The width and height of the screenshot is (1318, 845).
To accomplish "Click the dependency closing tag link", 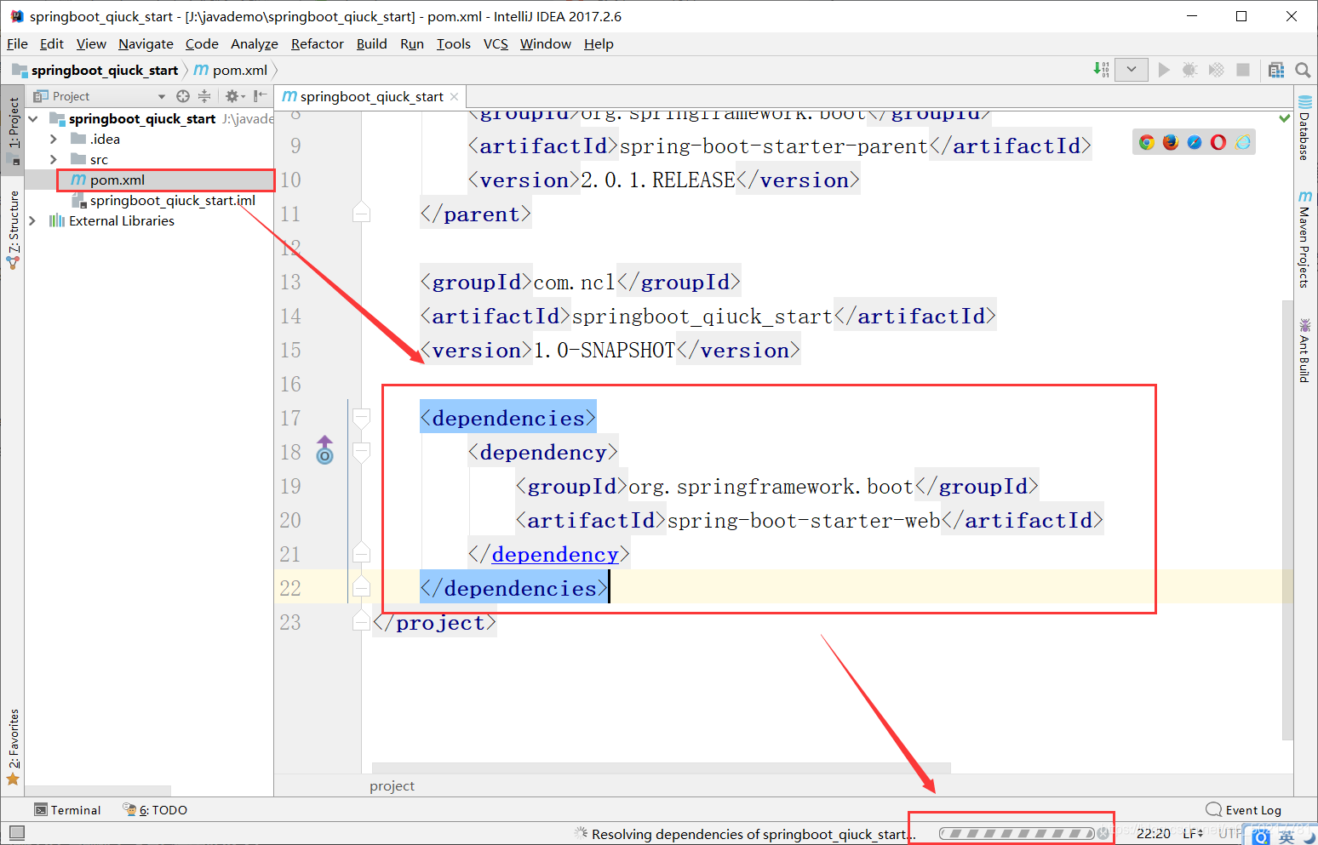I will pyautogui.click(x=554, y=554).
